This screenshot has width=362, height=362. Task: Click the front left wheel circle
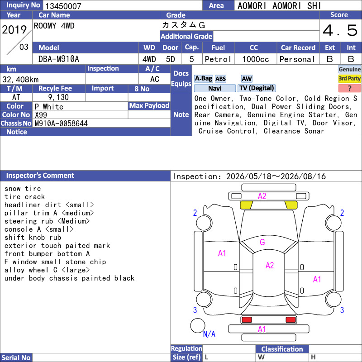pos(204,223)
